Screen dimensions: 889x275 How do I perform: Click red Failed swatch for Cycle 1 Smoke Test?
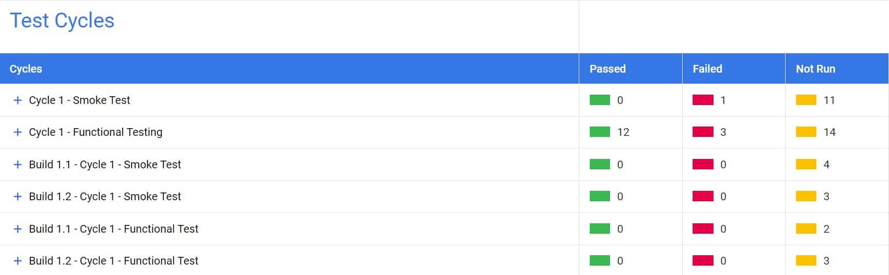[x=703, y=100]
